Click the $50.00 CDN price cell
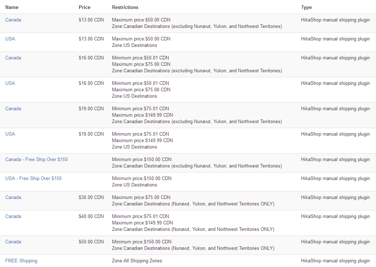The width and height of the screenshot is (376, 267). pyautogui.click(x=91, y=242)
